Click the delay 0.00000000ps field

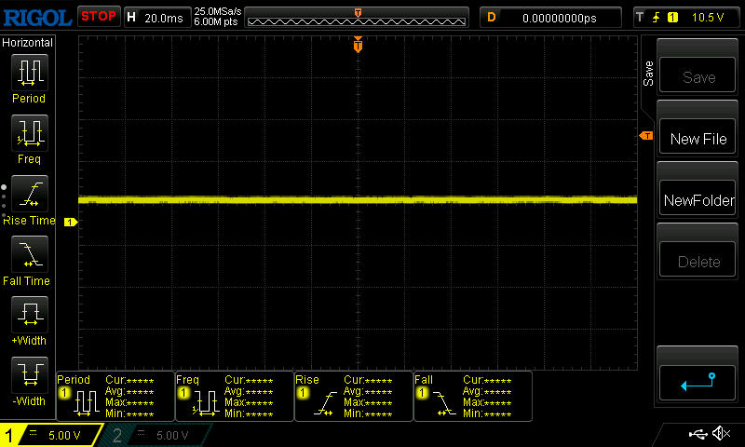(550, 18)
